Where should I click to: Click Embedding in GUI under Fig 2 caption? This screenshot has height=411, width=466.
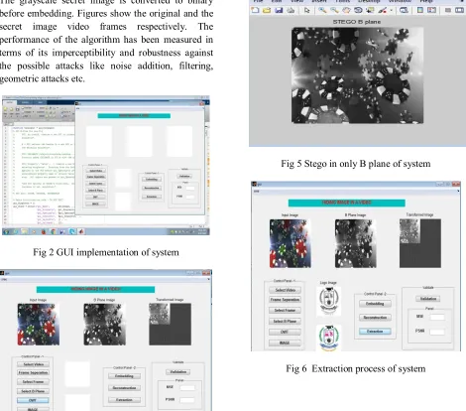[x=124, y=376]
